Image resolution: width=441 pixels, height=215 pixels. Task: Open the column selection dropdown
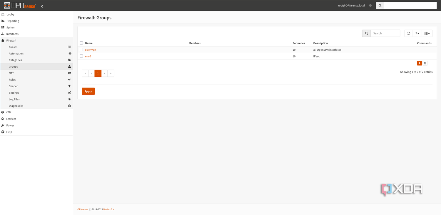coord(427,33)
